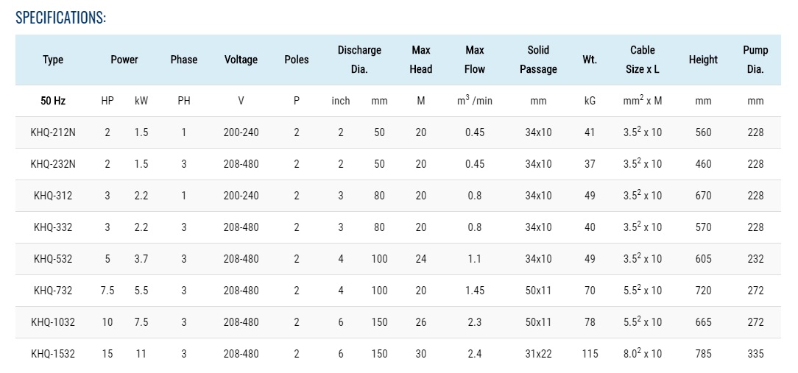Select the Voltage column header
This screenshot has width=798, height=373.
[x=241, y=60]
